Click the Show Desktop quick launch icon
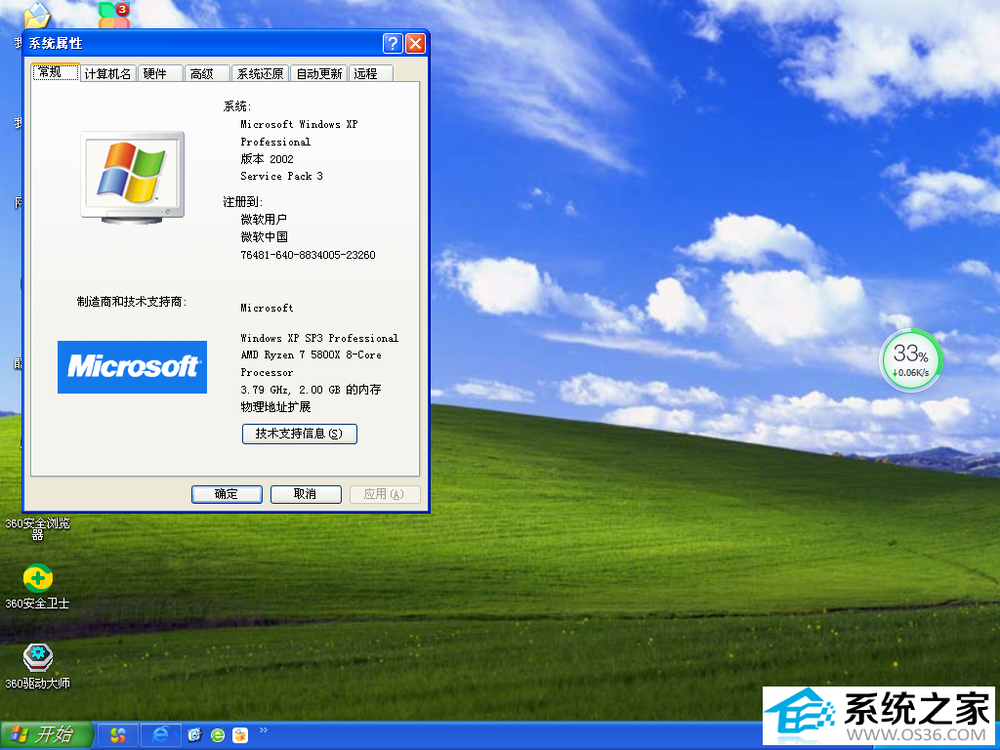Screen dimensions: 1000x750 (194, 735)
